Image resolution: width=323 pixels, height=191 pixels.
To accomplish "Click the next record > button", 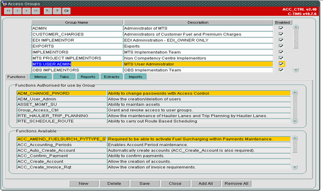I will [x=26, y=11].
